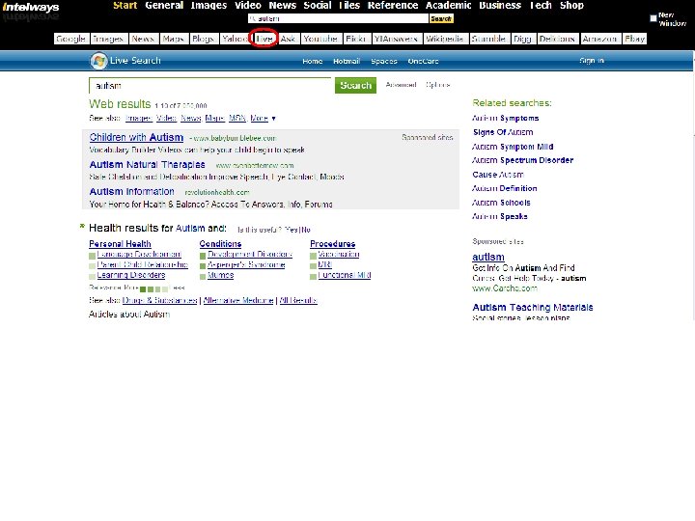Open the All Results link
Screen dimensions: 695x521
click(298, 300)
